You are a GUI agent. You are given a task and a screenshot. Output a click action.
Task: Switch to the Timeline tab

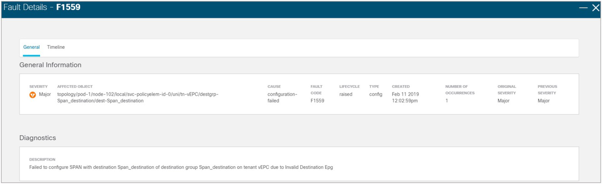tap(56, 47)
